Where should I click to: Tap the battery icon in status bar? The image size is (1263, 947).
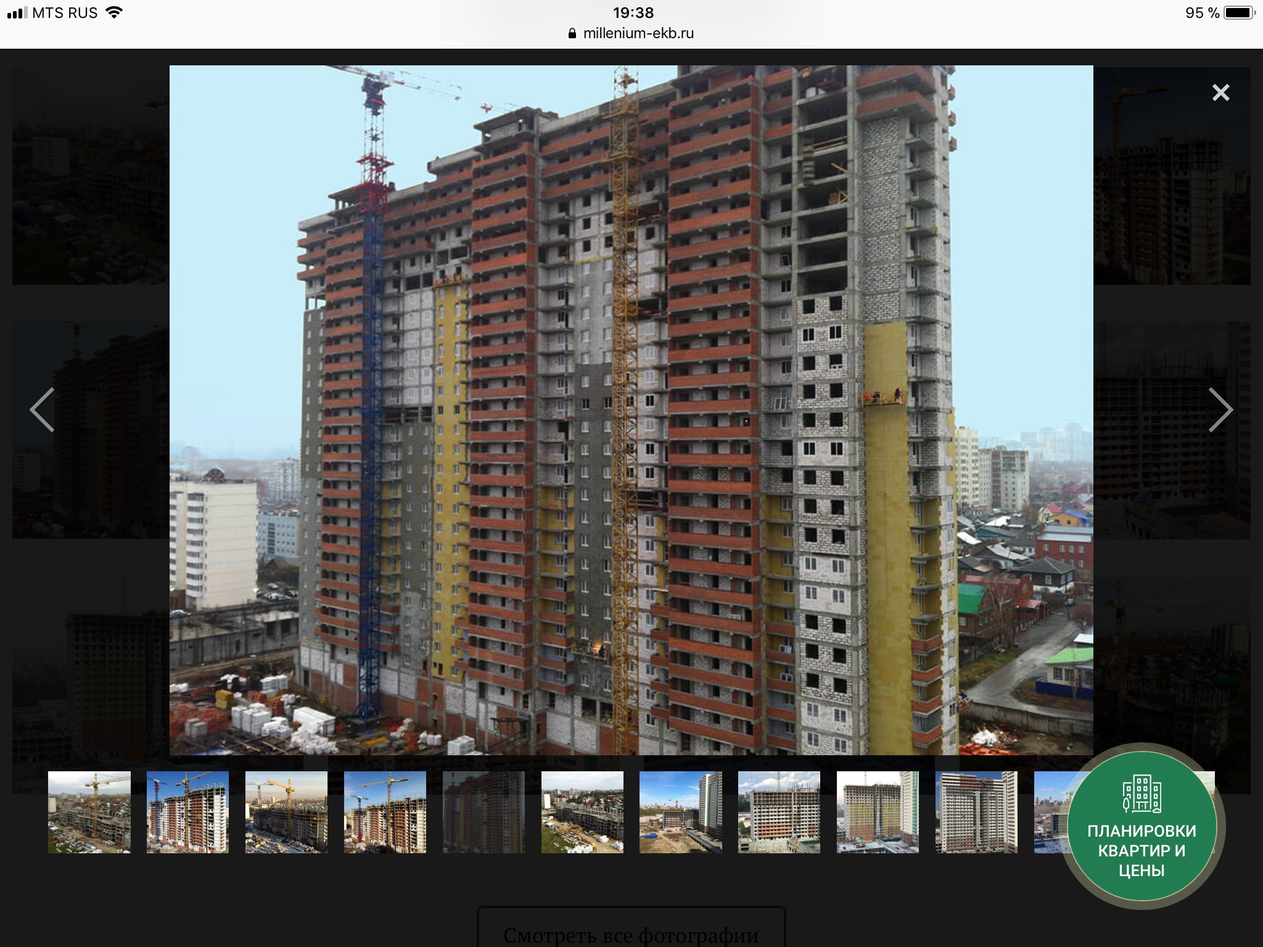[1239, 13]
